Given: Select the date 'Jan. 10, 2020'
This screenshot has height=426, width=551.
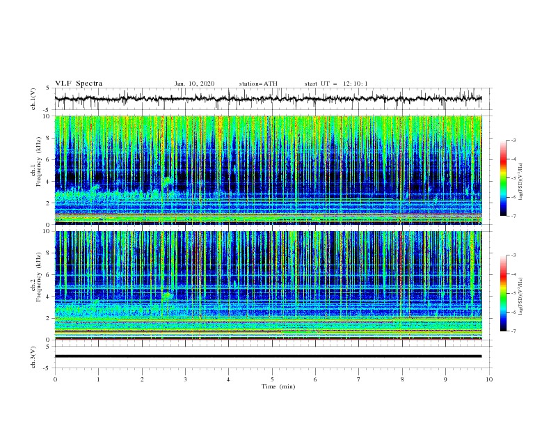Looking at the screenshot, I should 194,84.
